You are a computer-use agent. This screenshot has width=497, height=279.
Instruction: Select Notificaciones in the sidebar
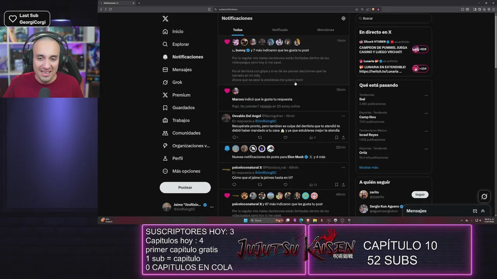tap(183, 57)
